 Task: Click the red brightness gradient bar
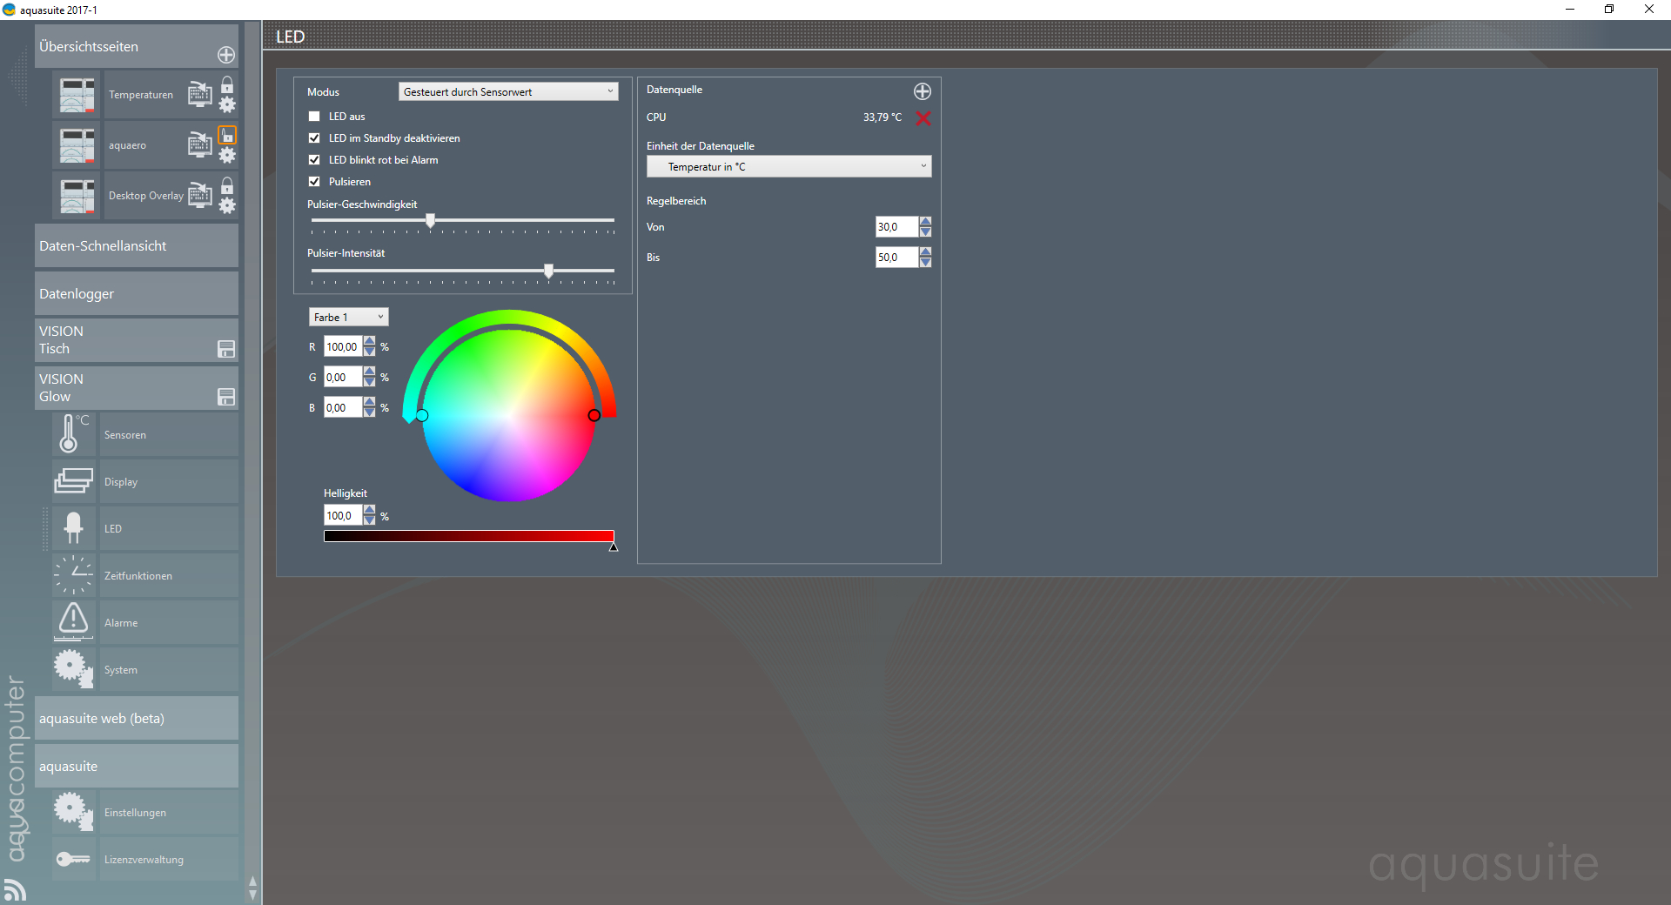(469, 536)
